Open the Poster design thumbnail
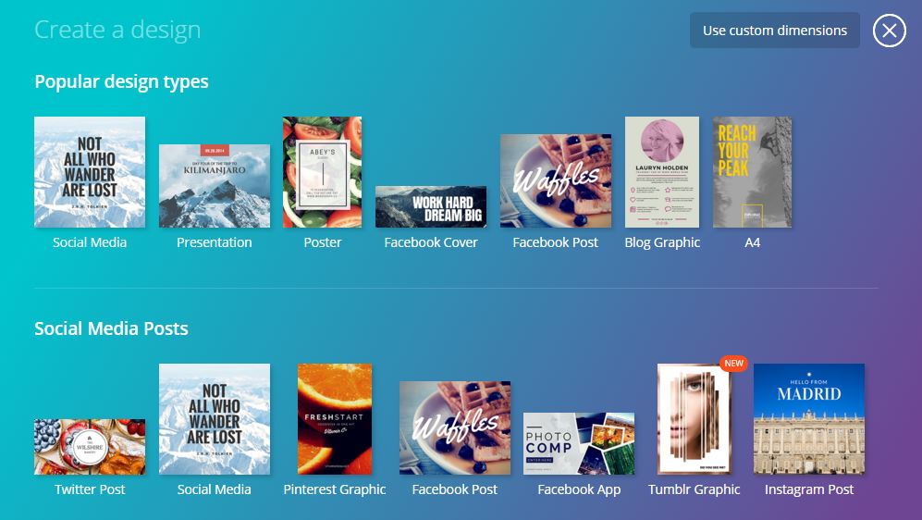This screenshot has height=520, width=922. (x=322, y=172)
